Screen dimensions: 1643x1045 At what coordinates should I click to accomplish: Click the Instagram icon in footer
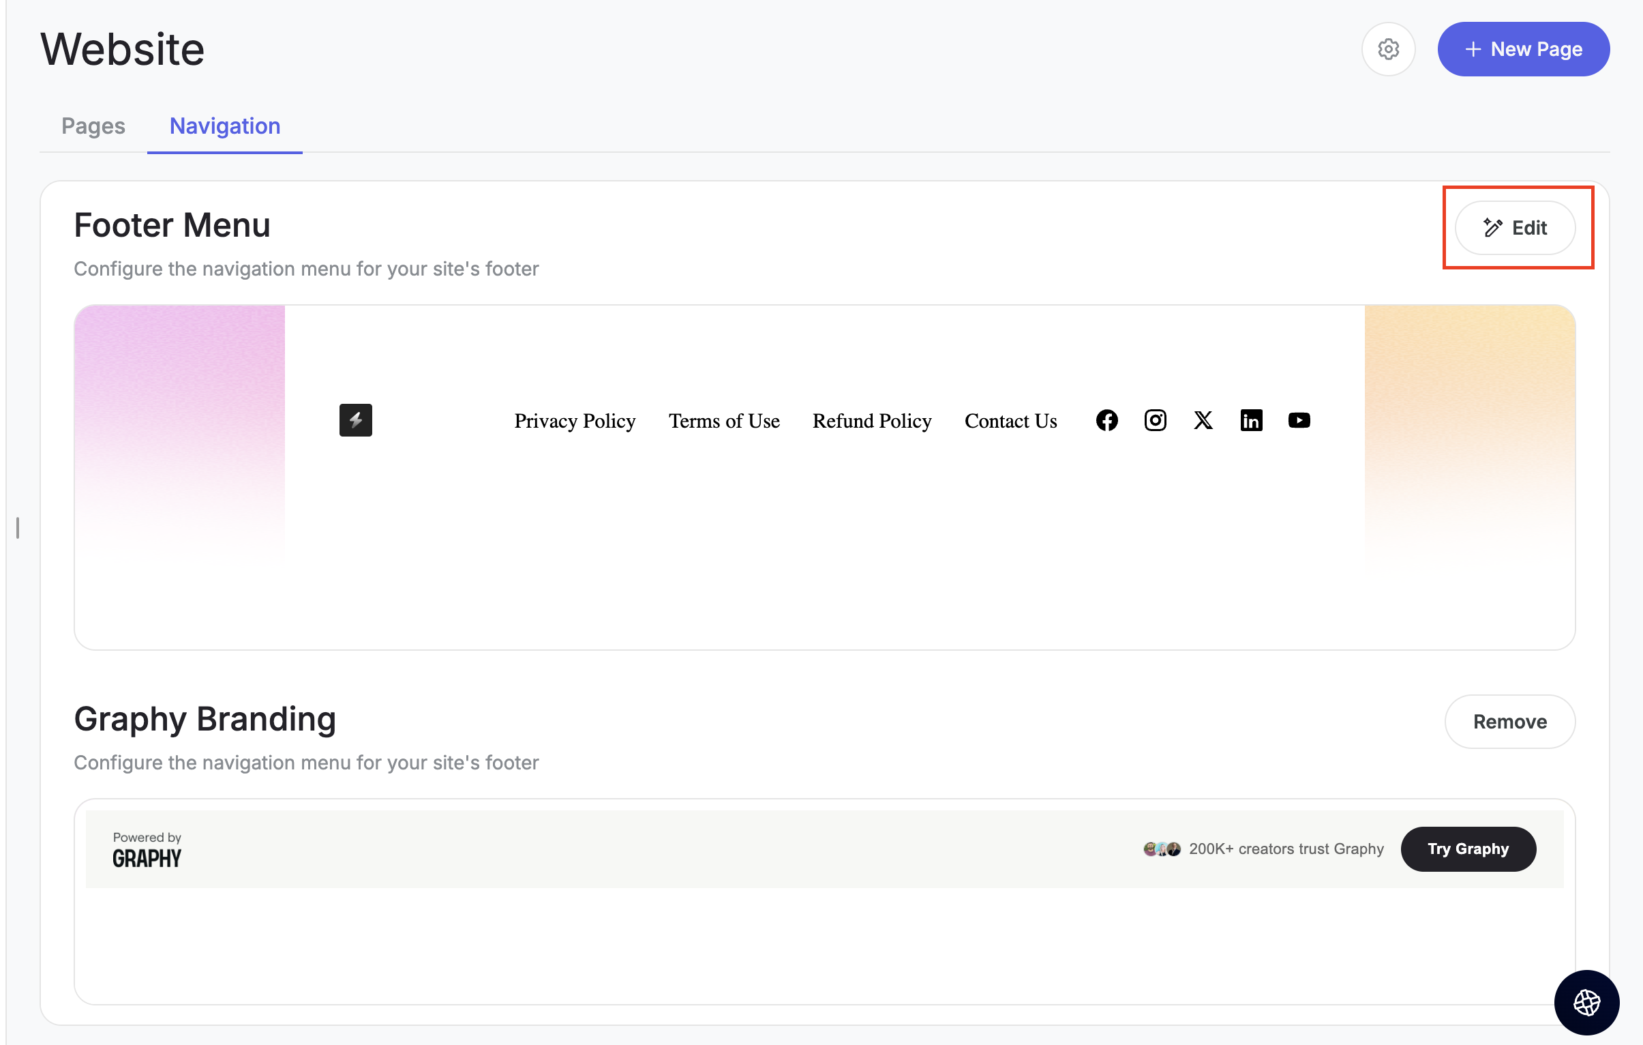[x=1154, y=420]
